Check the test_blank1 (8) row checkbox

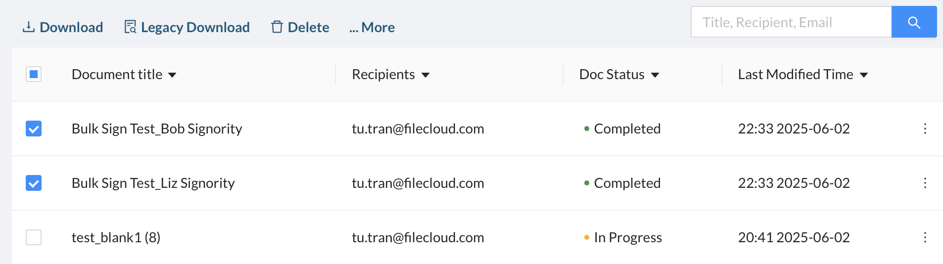[x=34, y=237]
